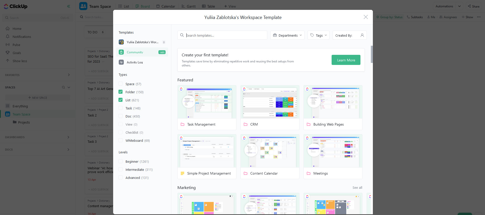Switch to the Table view tab

208,6
